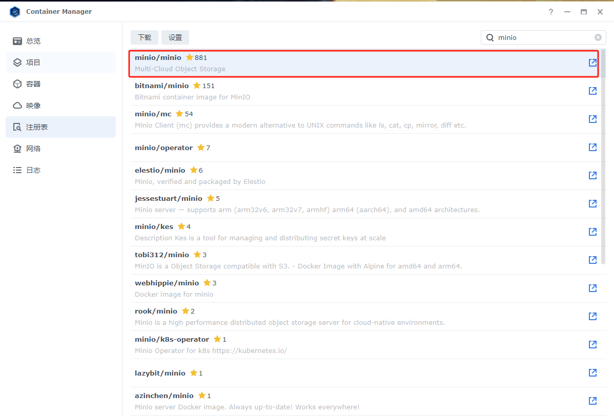Click the 设置 settings button
This screenshot has height=416, width=614.
tap(175, 37)
